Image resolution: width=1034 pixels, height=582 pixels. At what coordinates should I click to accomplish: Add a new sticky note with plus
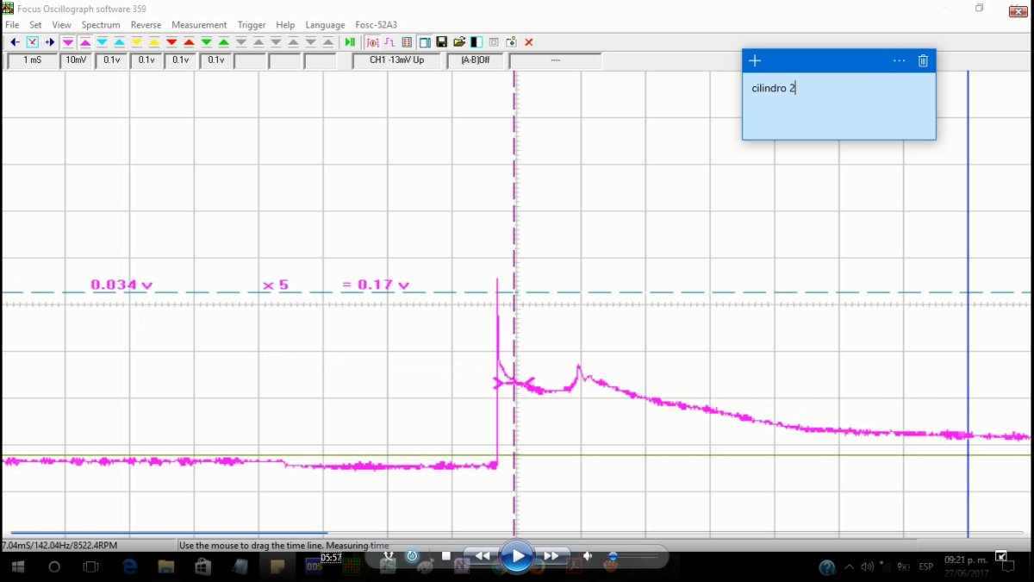[755, 60]
